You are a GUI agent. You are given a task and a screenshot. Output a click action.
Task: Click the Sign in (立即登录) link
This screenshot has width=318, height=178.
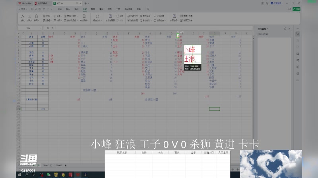tap(276, 3)
